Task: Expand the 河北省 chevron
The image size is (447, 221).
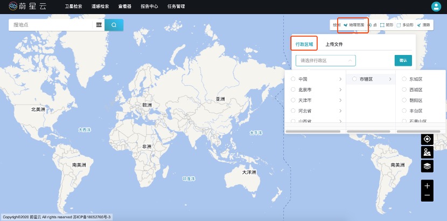Action: pyautogui.click(x=340, y=110)
